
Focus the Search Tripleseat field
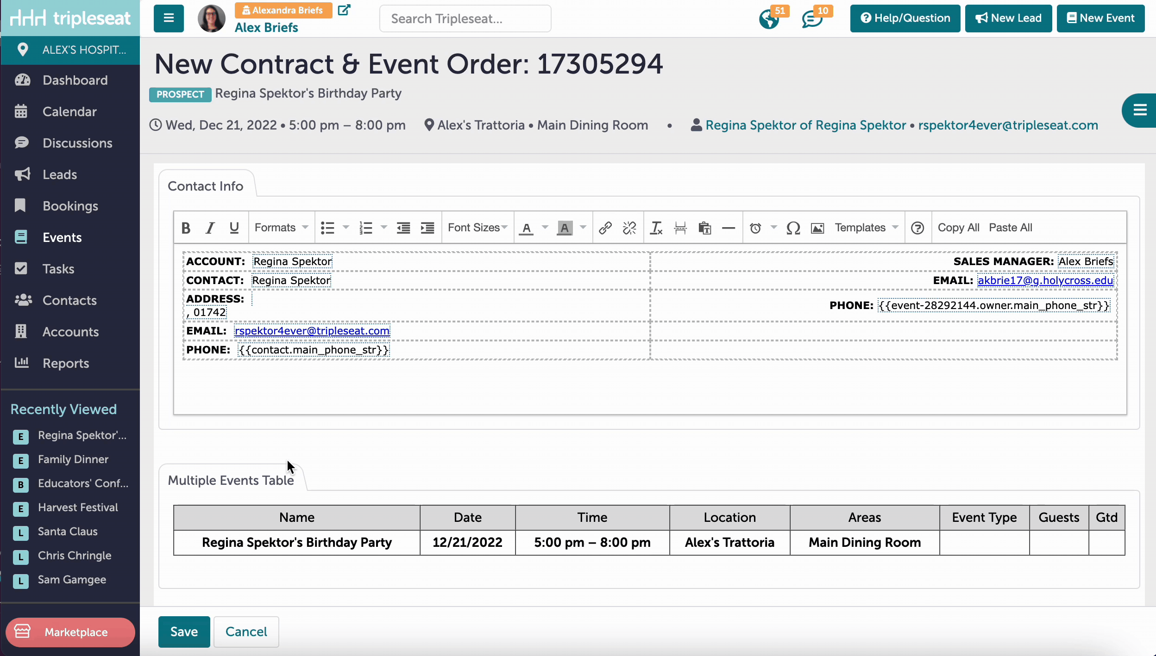tap(465, 19)
